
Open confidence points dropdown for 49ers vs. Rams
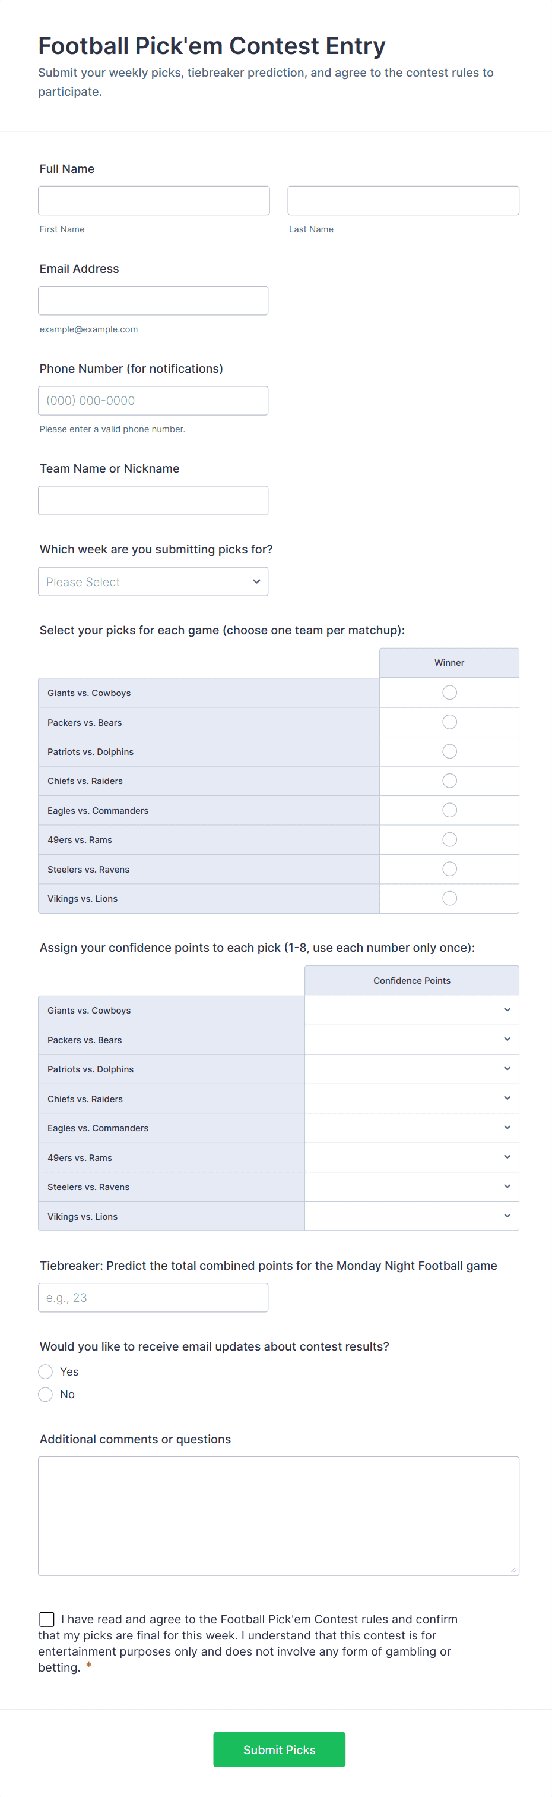tap(411, 1157)
